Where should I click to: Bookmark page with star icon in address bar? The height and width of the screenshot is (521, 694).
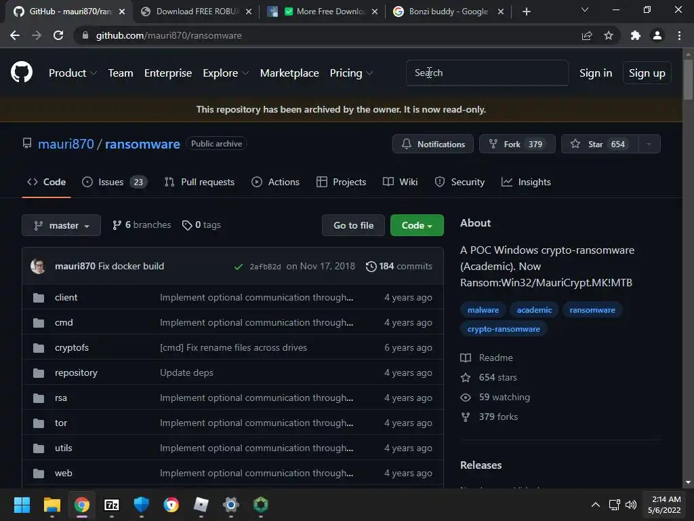[x=609, y=35]
